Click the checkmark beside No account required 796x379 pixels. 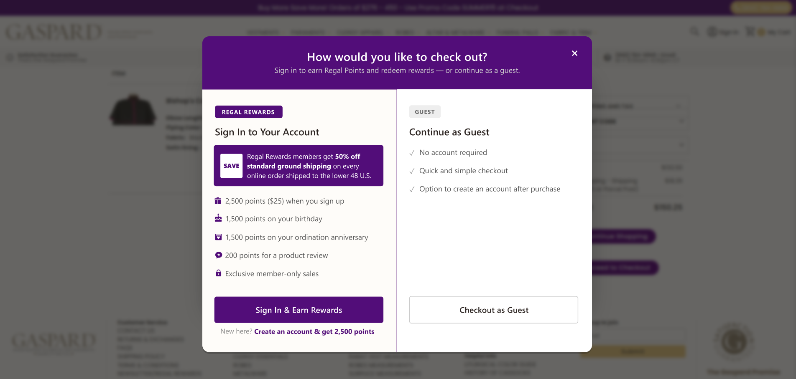pos(412,153)
